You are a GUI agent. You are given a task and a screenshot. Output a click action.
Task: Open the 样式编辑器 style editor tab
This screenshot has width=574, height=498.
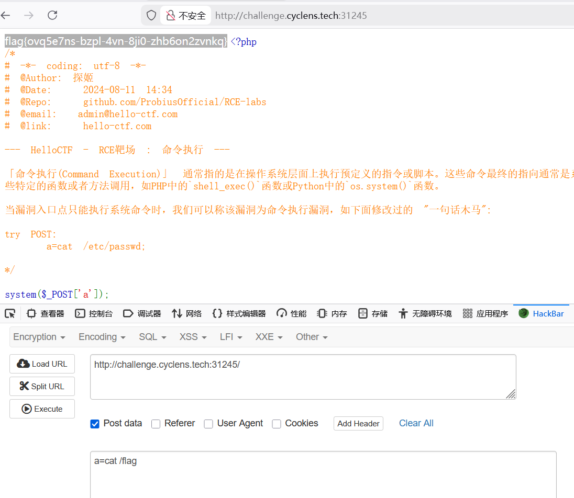pos(239,313)
